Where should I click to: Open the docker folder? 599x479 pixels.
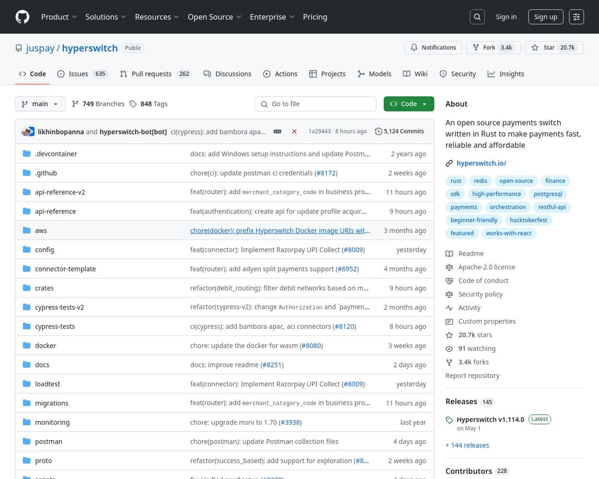click(x=45, y=346)
